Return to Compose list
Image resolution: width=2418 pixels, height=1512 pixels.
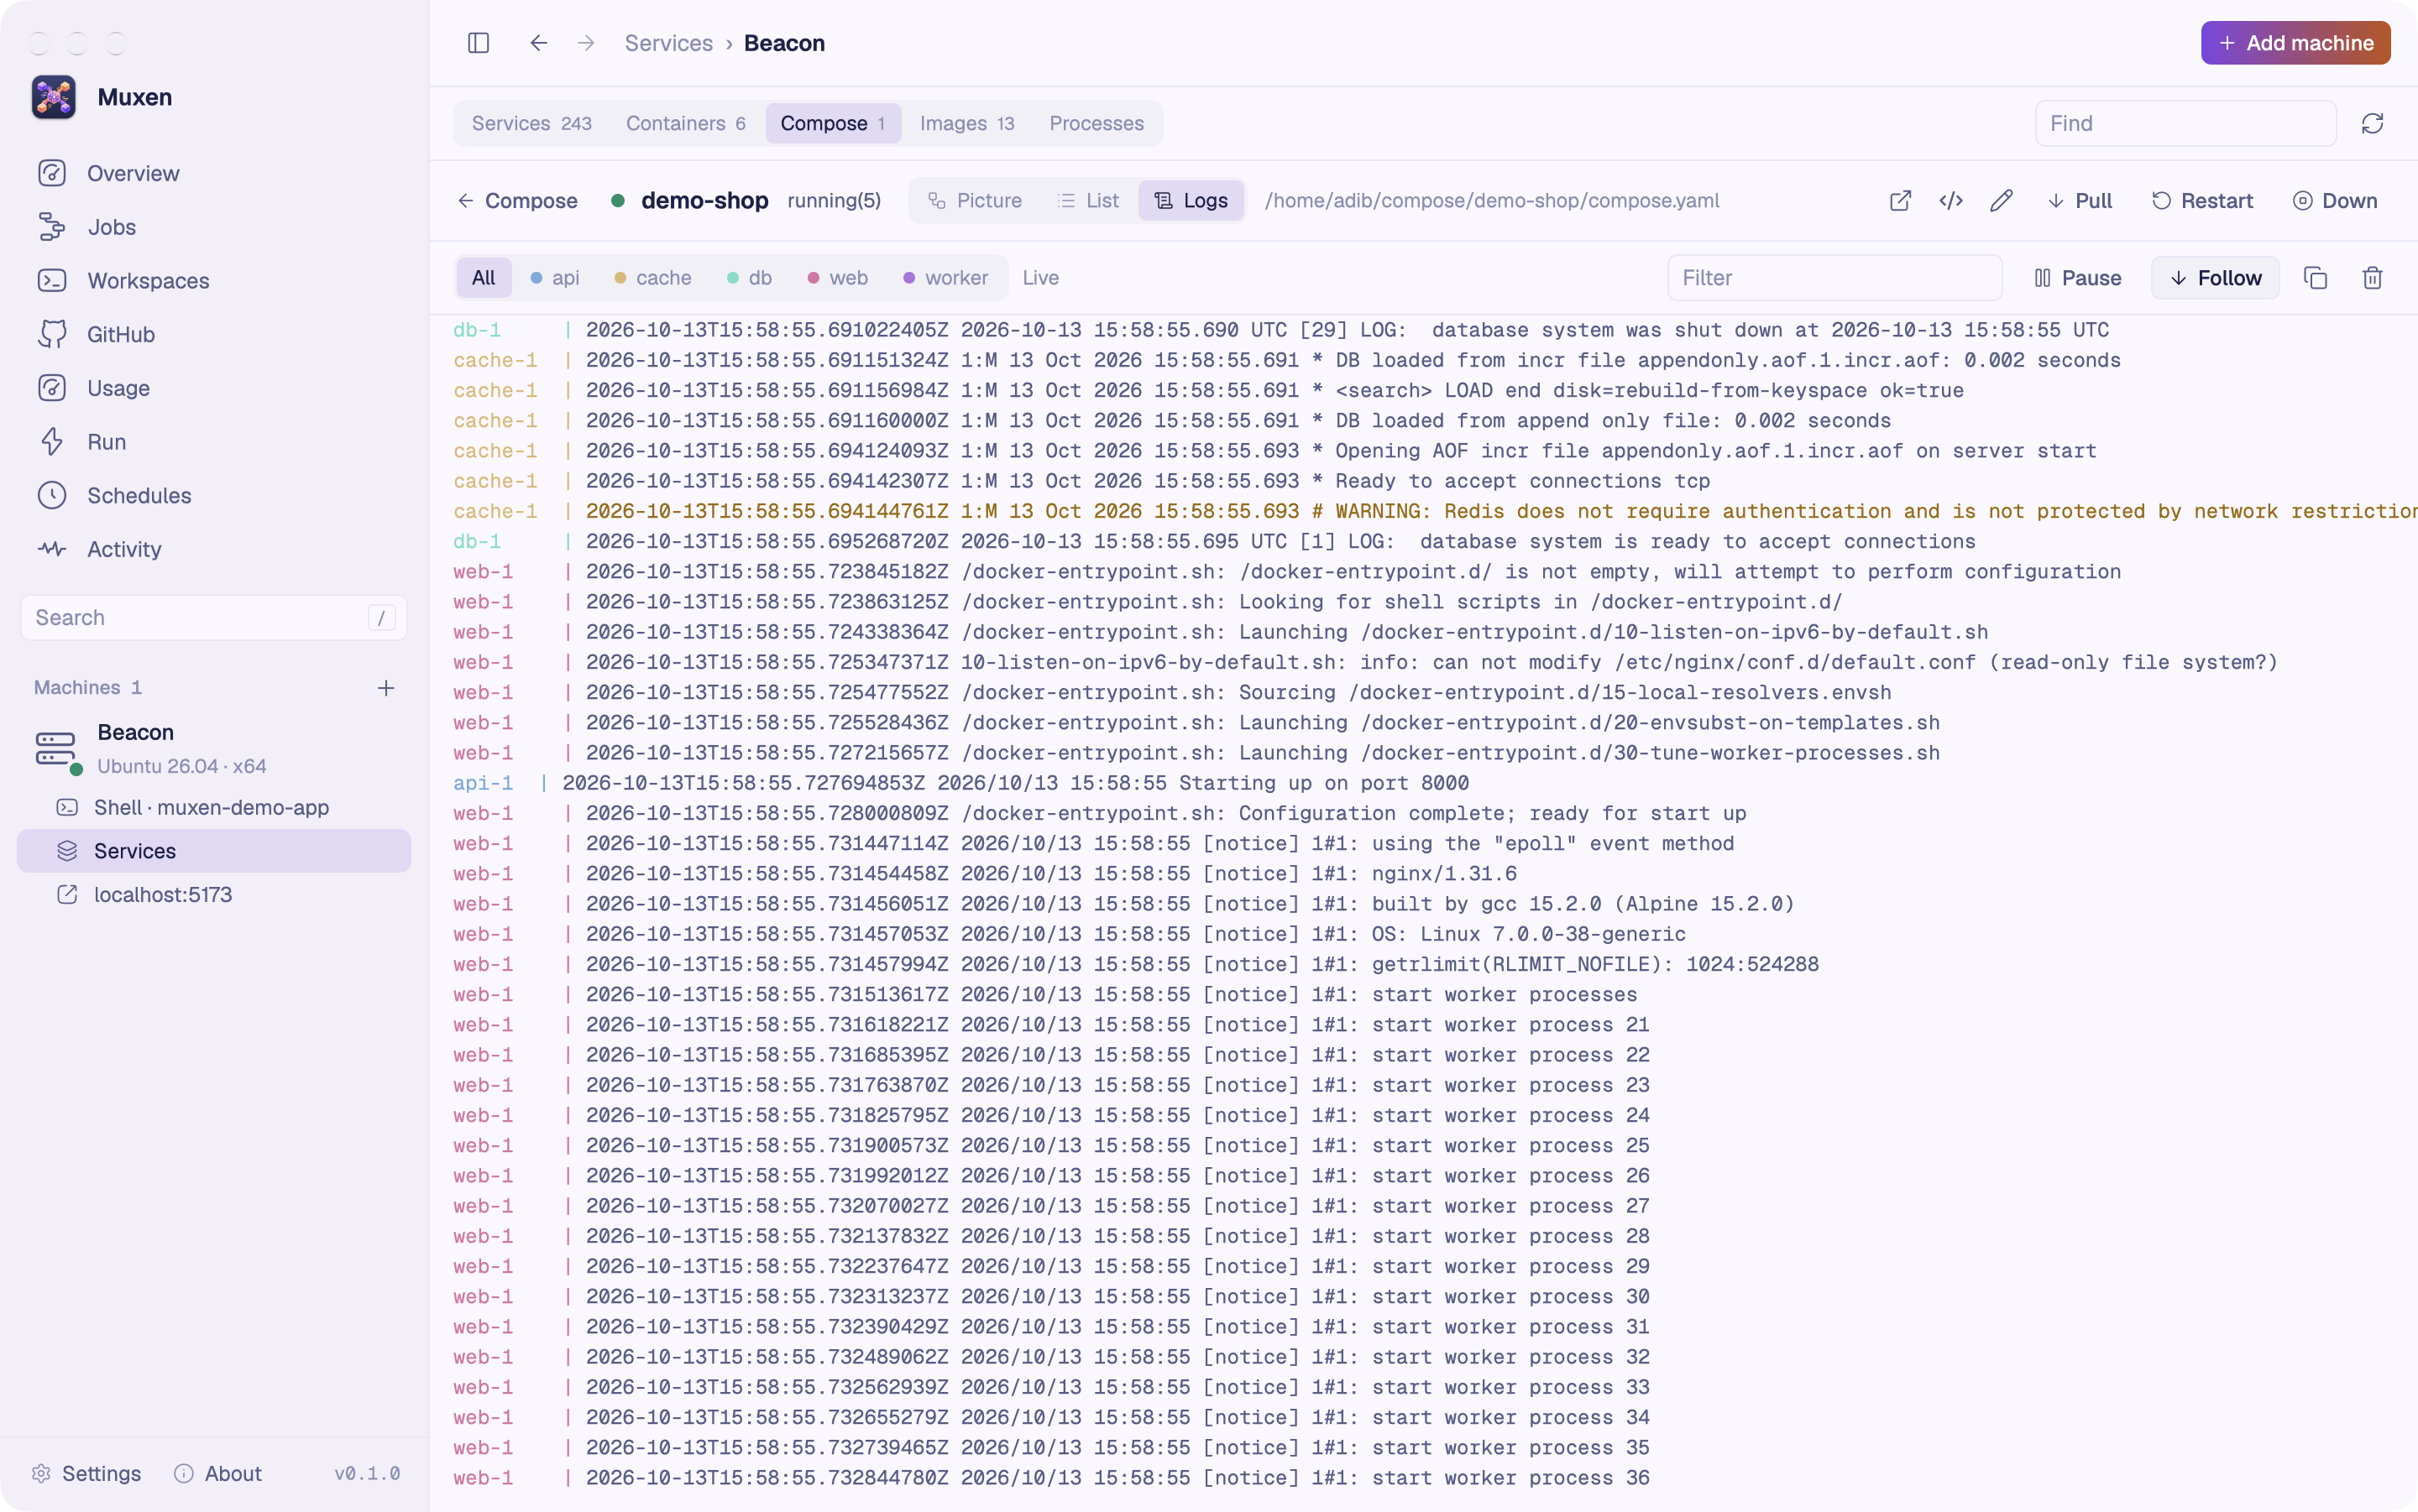point(517,201)
